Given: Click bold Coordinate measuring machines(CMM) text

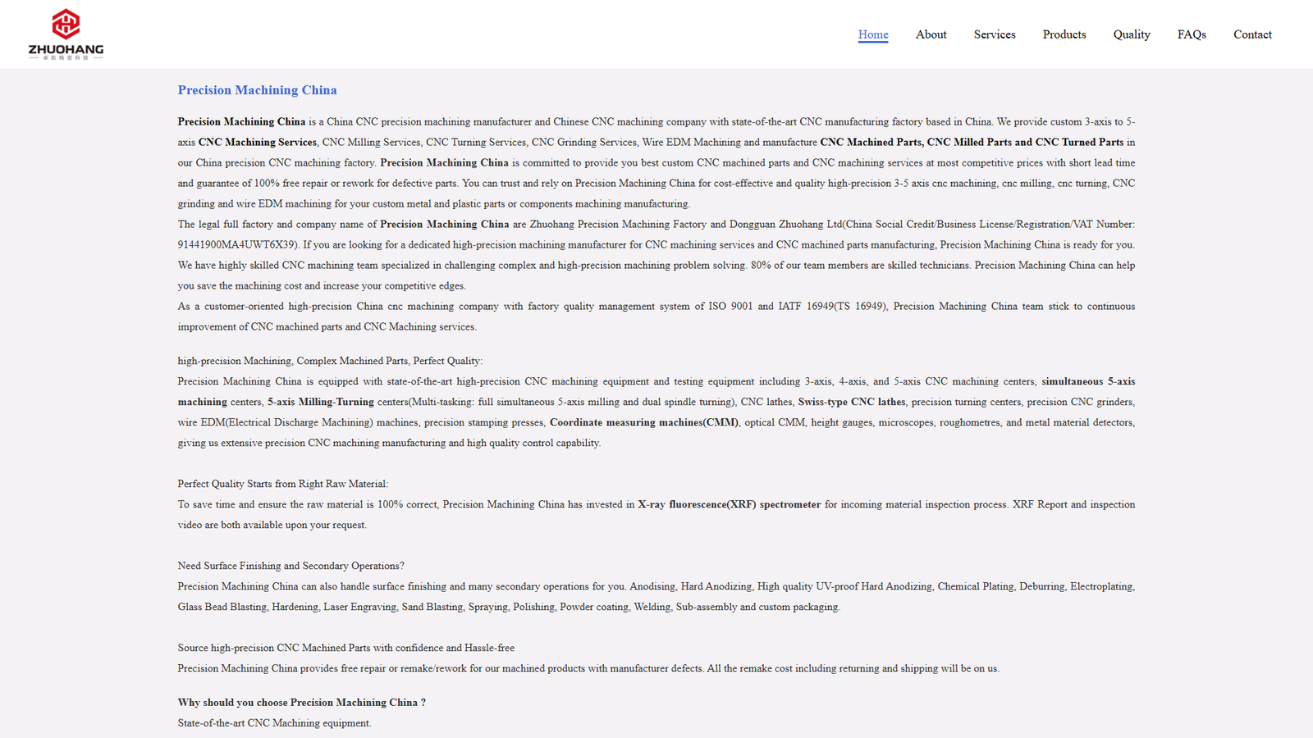Looking at the screenshot, I should click(x=643, y=422).
